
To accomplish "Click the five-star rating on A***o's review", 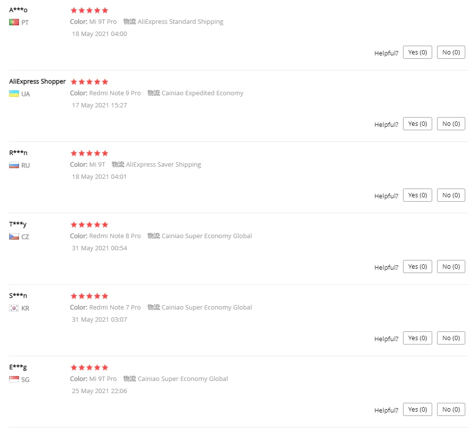I will coord(89,10).
